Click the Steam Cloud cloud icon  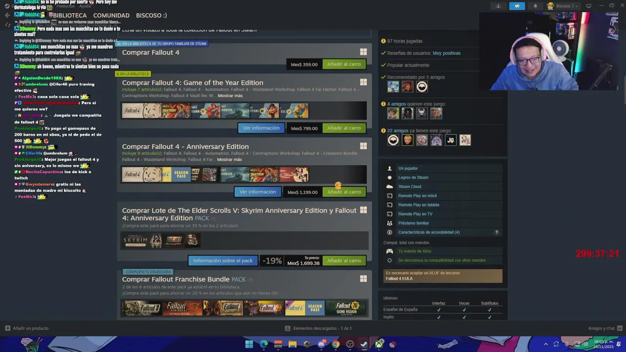point(389,186)
